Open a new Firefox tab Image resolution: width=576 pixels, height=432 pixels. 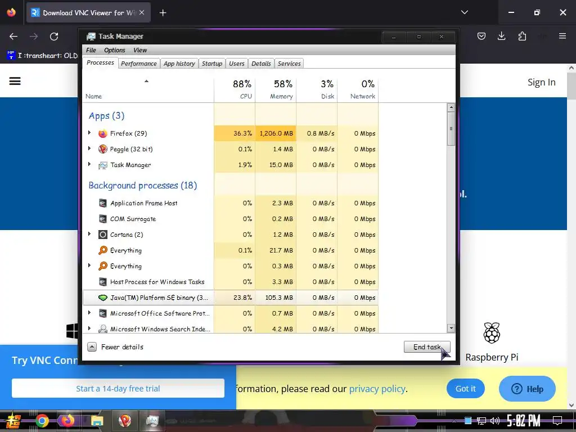163,13
